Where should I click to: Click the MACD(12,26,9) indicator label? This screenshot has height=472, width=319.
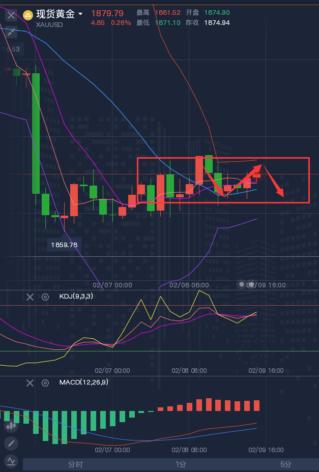click(84, 382)
